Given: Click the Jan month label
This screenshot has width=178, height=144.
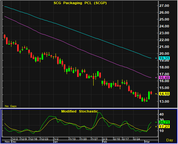Looking at the screenshot, I should [x=56, y=142].
